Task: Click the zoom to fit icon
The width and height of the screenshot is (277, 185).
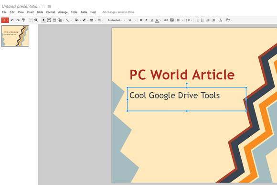Action: [x=31, y=20]
